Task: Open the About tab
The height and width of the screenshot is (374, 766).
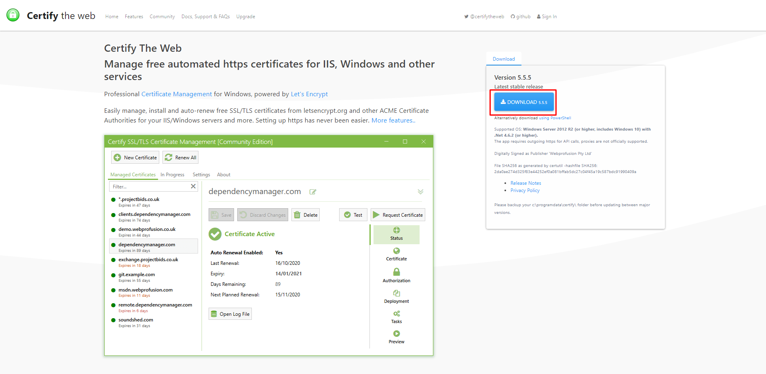Action: (223, 174)
